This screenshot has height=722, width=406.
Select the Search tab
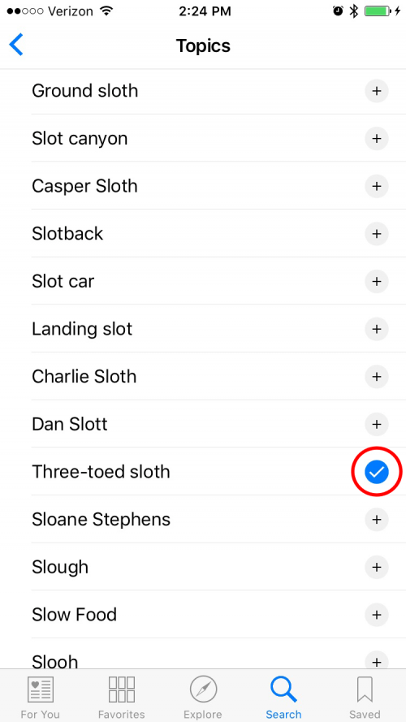283,696
